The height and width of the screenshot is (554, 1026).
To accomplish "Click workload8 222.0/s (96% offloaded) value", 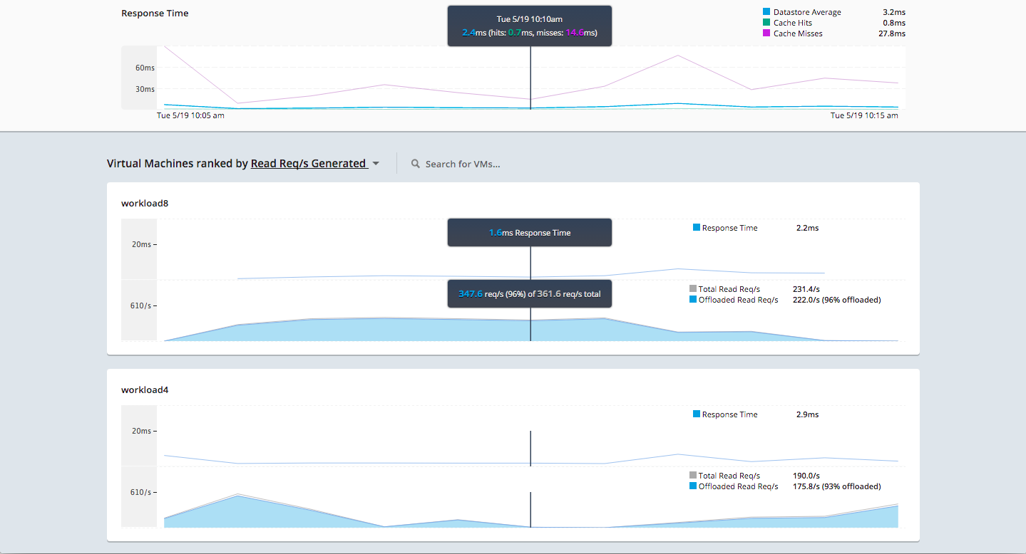I will tap(837, 300).
